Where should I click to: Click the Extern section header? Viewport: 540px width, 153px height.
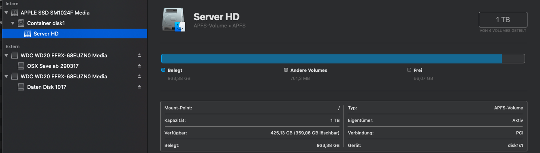[x=13, y=46]
